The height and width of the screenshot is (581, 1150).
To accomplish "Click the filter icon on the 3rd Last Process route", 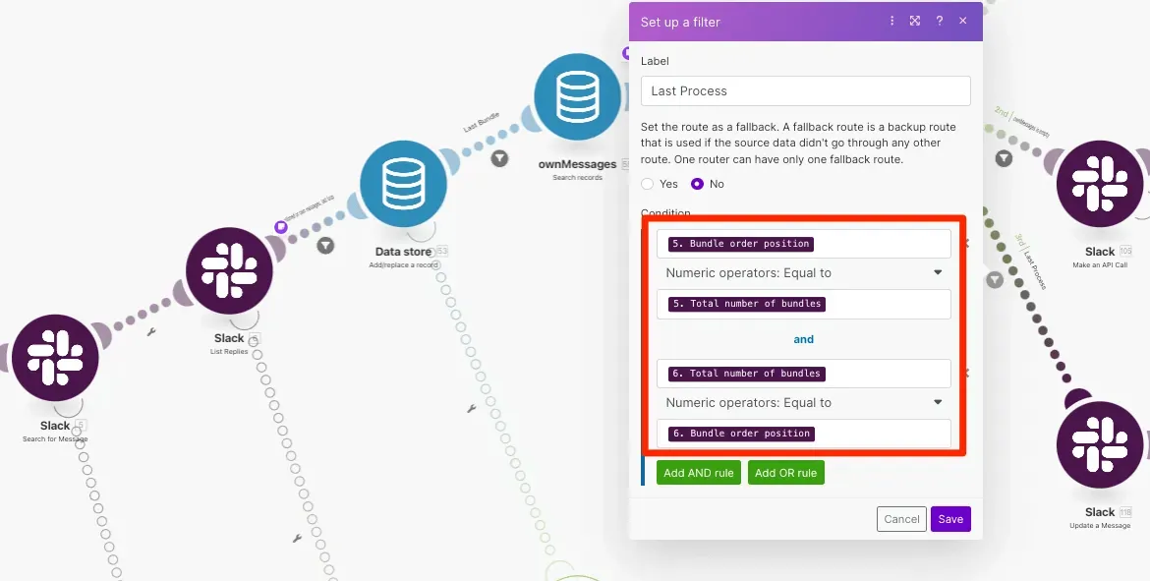I will click(995, 279).
